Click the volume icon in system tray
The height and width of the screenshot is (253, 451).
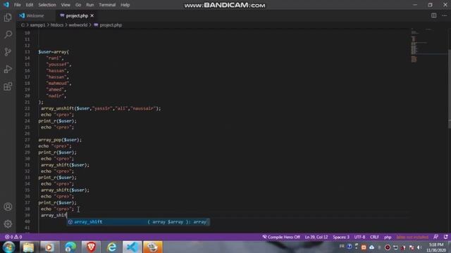(x=419, y=247)
